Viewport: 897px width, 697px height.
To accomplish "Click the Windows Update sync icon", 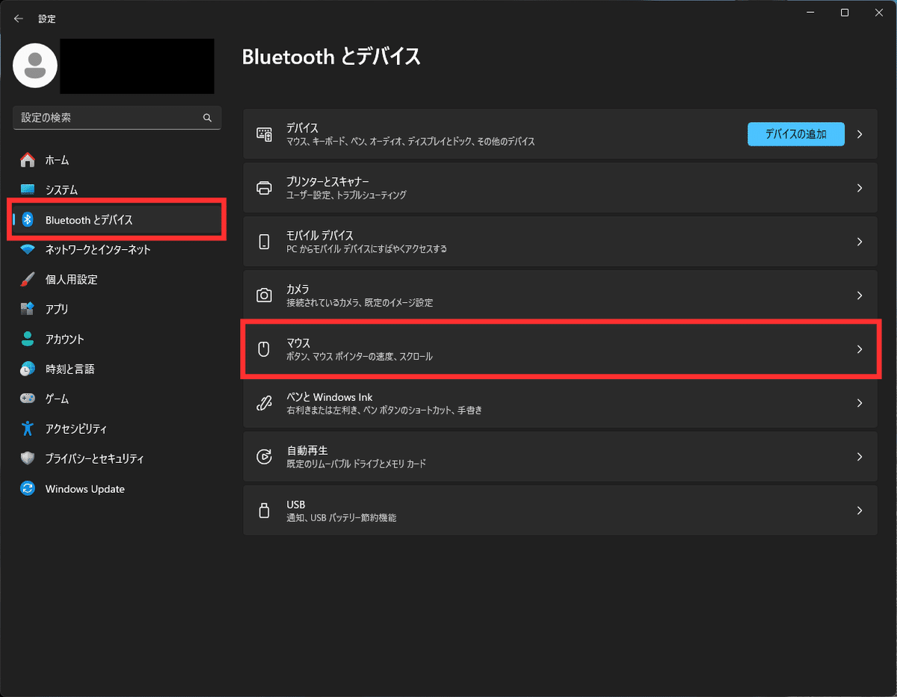I will click(x=28, y=488).
